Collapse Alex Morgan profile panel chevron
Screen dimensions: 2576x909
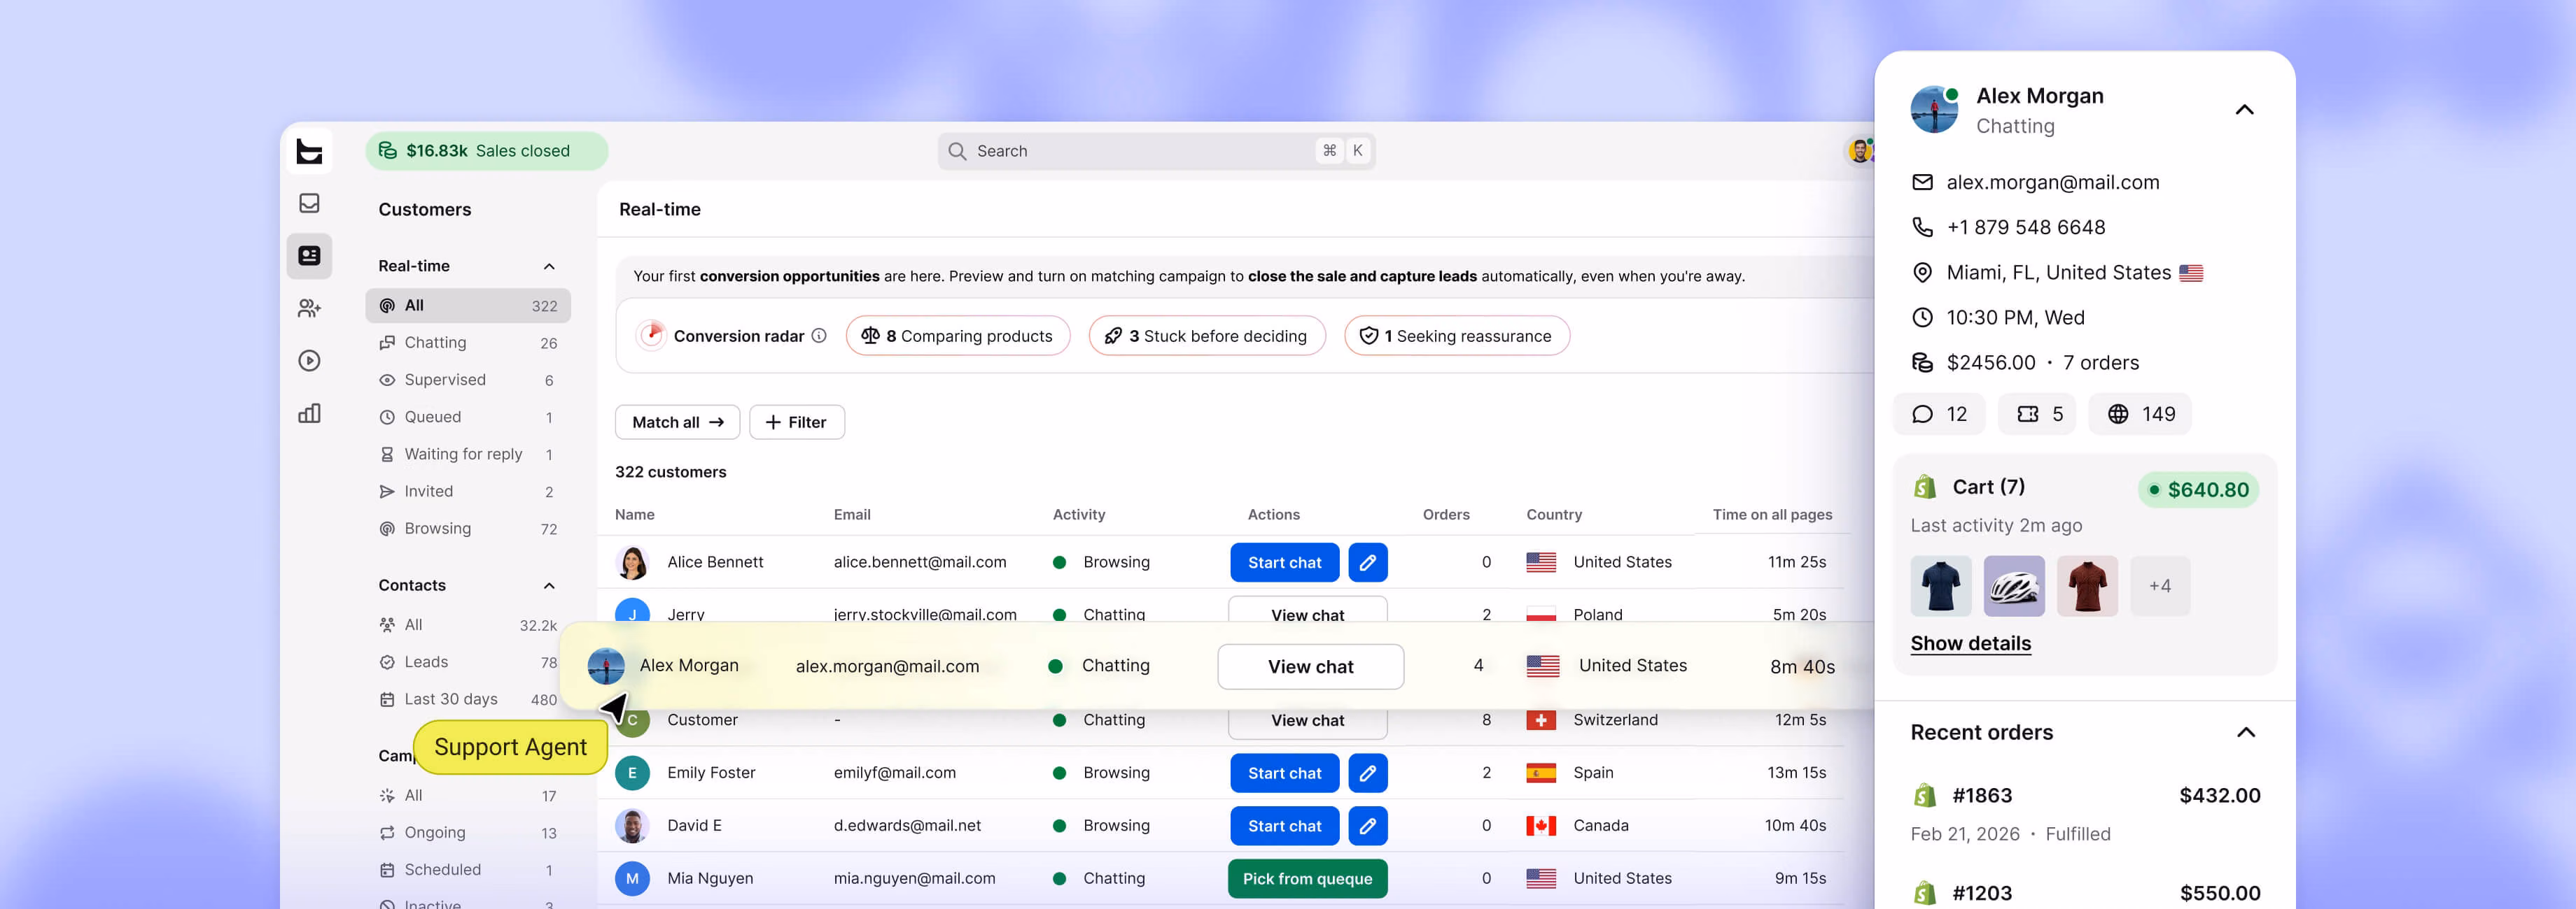point(2244,110)
